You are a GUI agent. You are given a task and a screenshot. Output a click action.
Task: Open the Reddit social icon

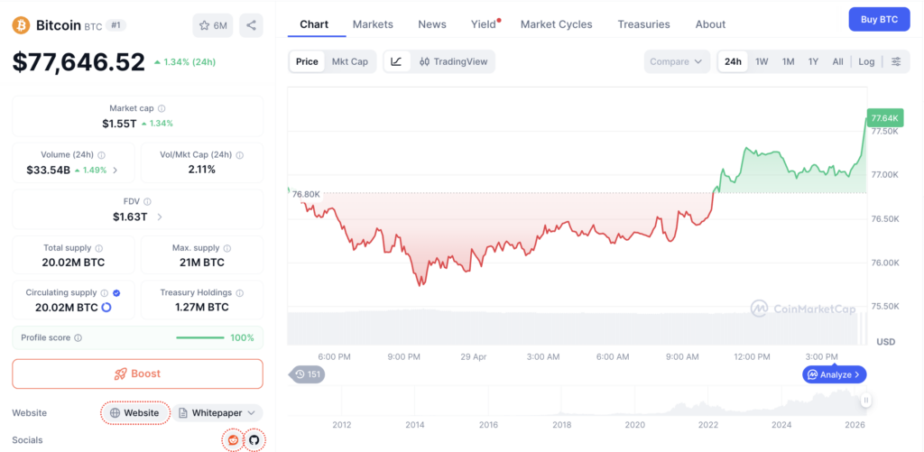pos(234,439)
